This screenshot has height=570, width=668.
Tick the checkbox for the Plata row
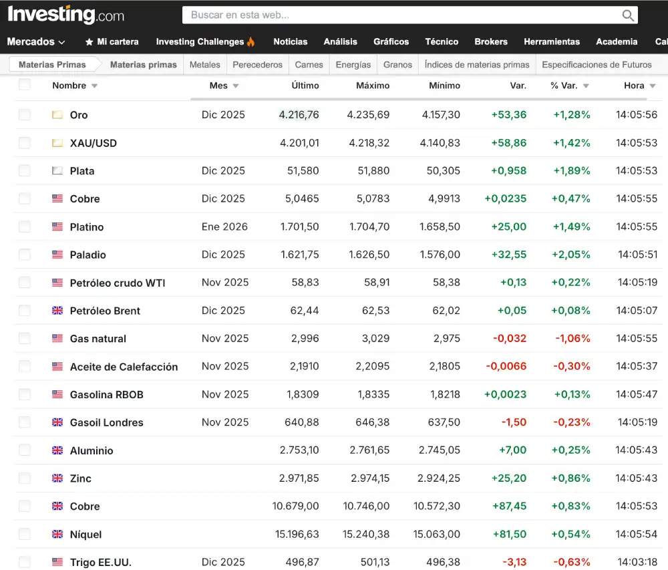click(25, 170)
